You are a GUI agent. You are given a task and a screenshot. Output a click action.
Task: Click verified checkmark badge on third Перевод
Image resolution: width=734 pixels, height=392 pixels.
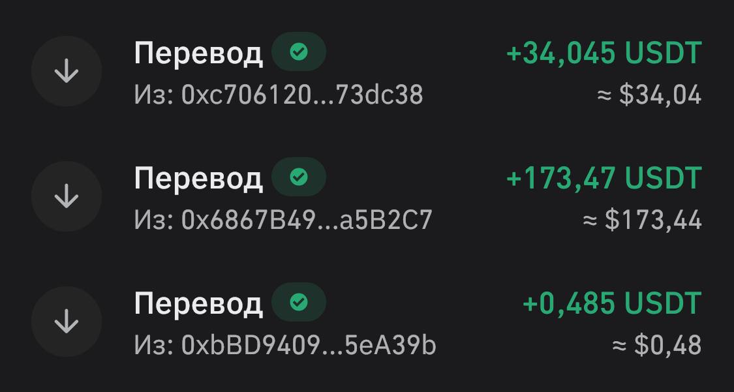pyautogui.click(x=299, y=303)
